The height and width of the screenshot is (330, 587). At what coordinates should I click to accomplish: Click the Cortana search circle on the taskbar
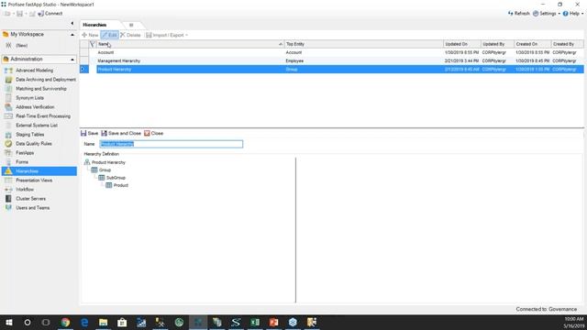tap(28, 322)
